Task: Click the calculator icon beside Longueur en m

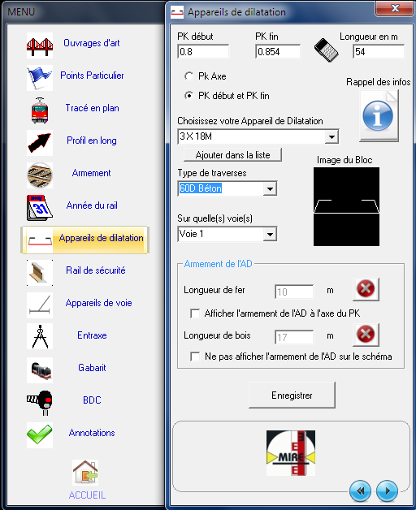Action: point(326,50)
